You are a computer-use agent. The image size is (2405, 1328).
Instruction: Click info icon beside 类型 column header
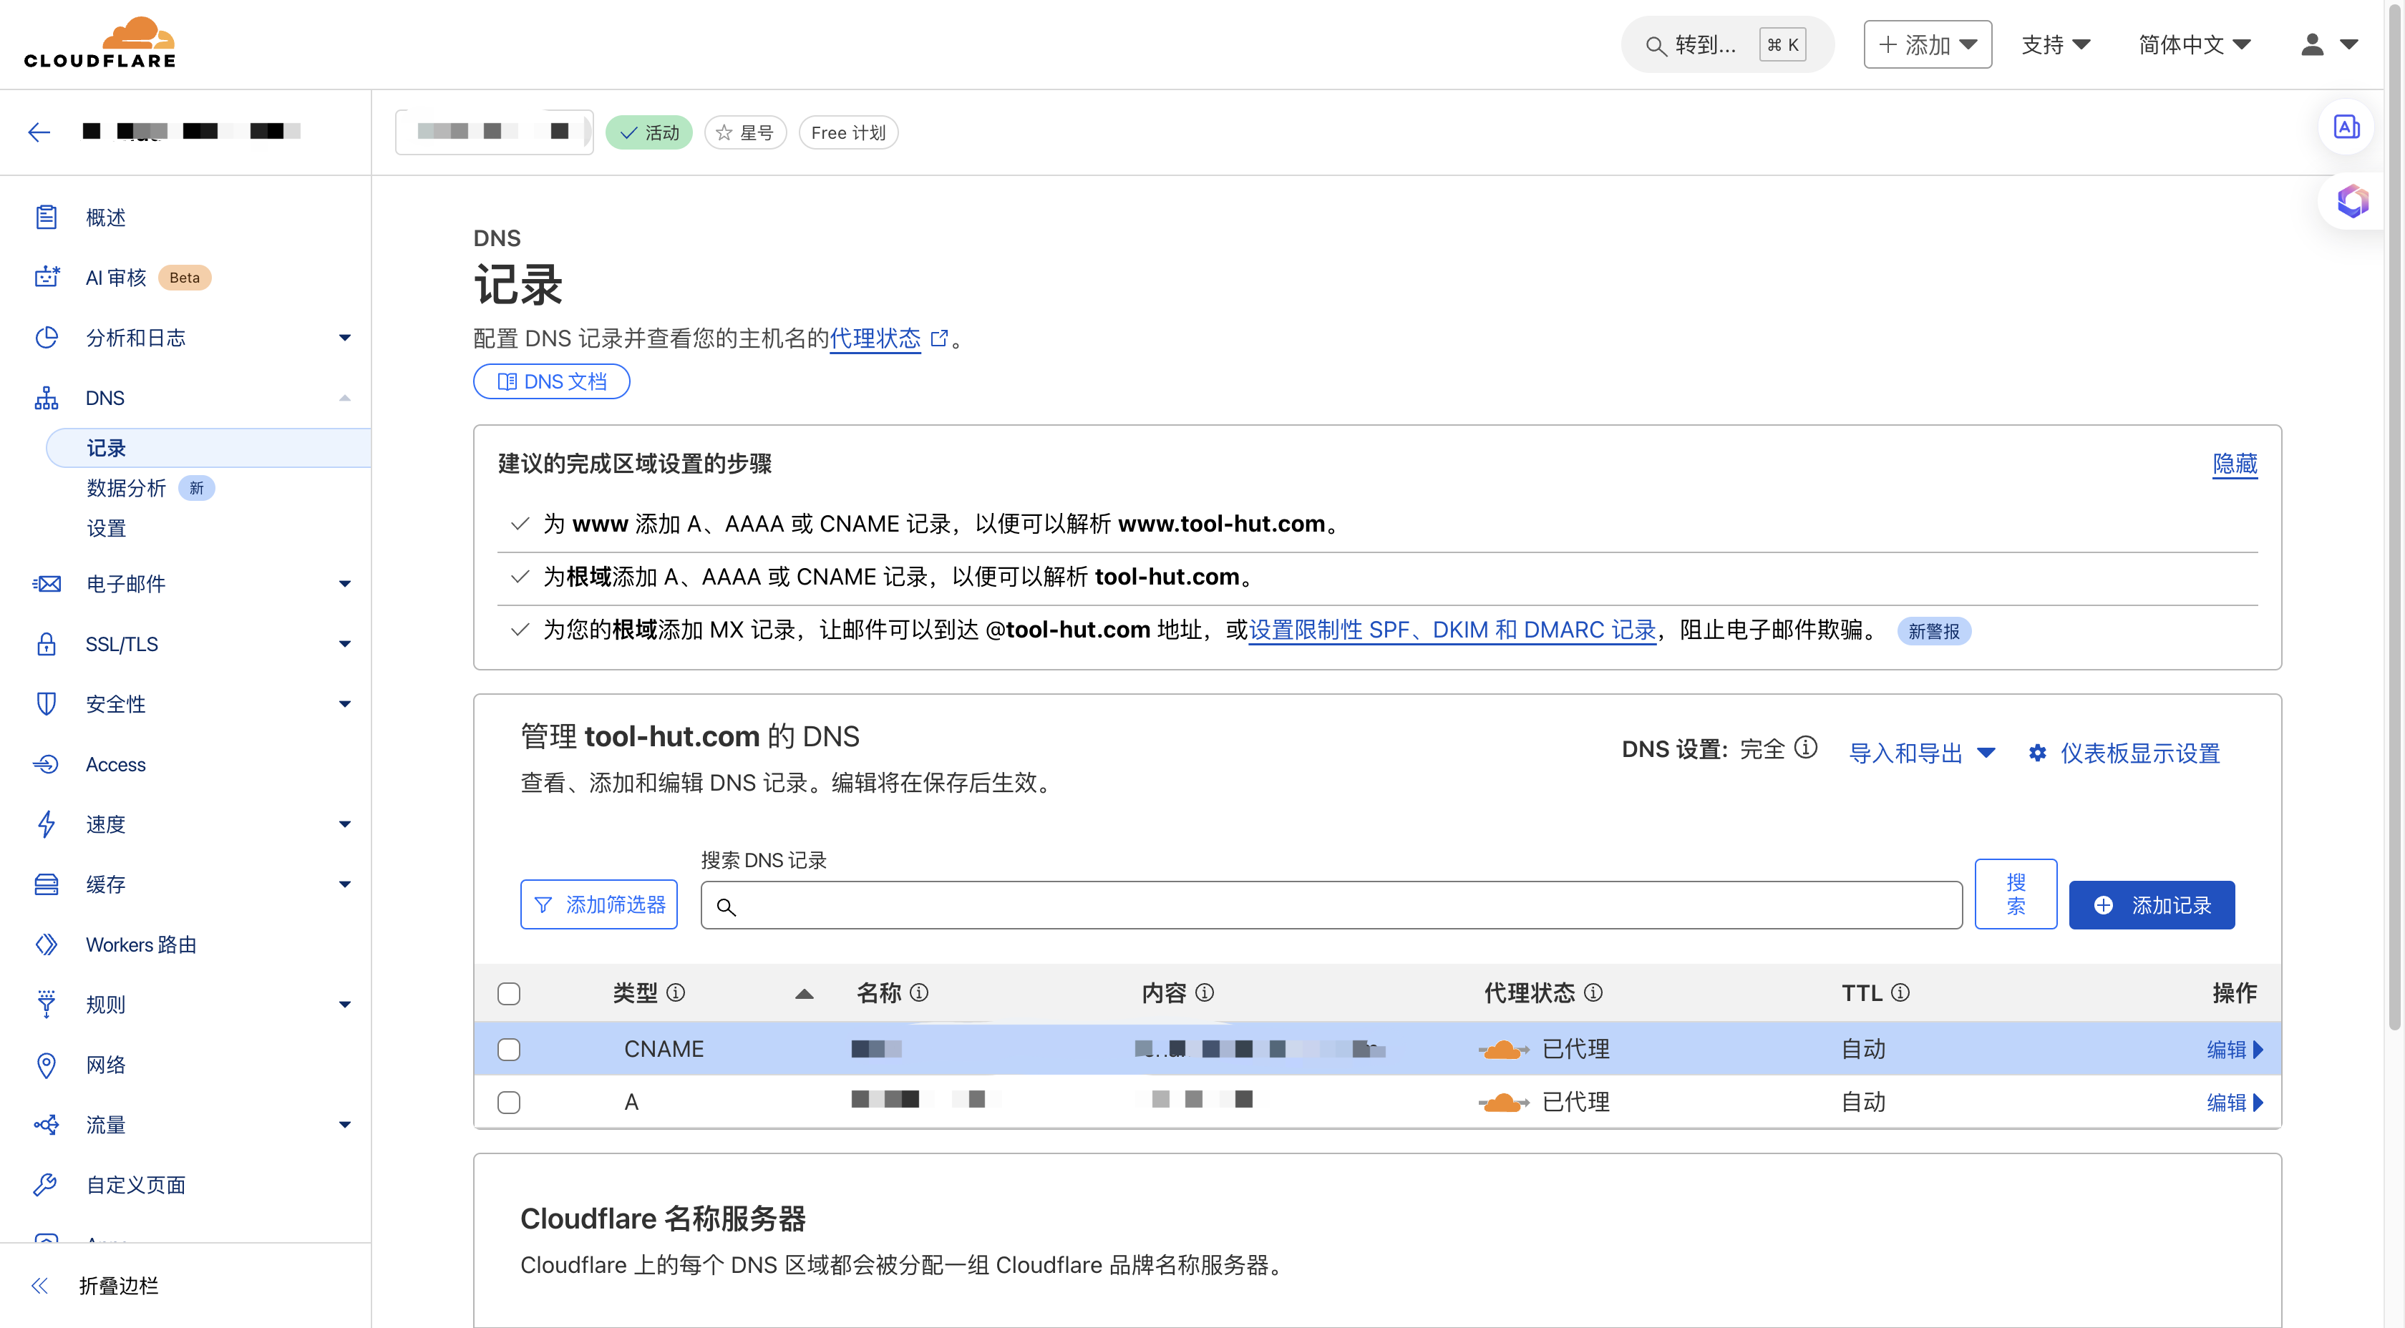click(676, 992)
